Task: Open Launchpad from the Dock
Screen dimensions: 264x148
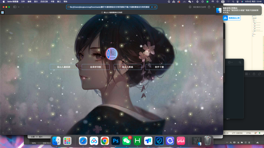Action: point(67,141)
